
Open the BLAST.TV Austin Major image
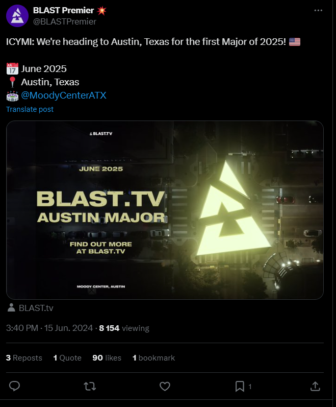pyautogui.click(x=165, y=210)
